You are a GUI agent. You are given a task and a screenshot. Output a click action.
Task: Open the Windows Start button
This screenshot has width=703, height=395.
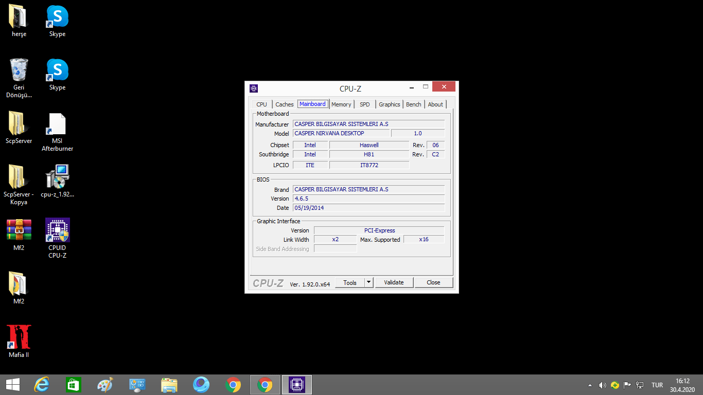[x=12, y=385]
